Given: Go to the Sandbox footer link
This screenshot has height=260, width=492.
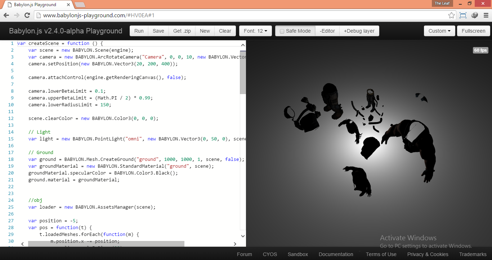Looking at the screenshot, I should point(298,254).
